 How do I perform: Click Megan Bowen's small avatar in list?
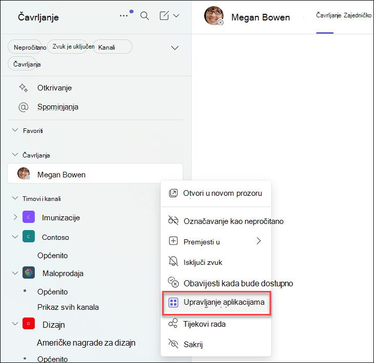point(24,173)
